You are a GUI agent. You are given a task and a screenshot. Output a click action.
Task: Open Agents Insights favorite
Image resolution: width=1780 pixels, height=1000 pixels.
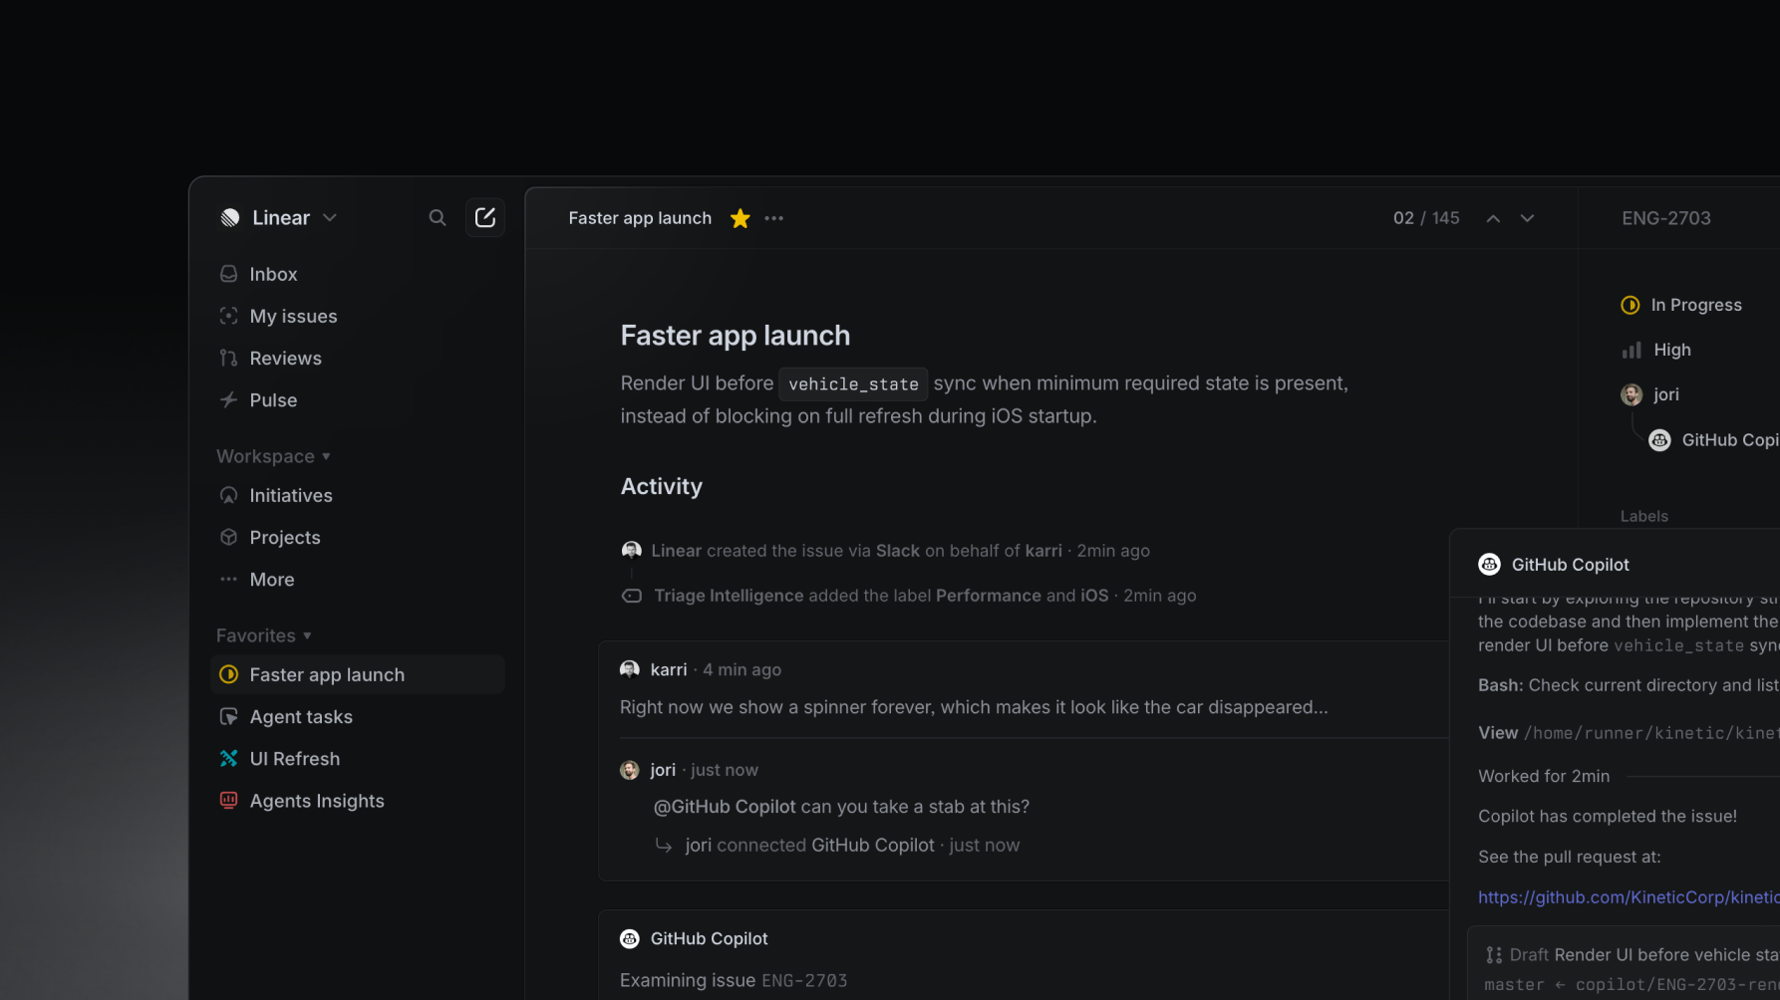pyautogui.click(x=358, y=800)
